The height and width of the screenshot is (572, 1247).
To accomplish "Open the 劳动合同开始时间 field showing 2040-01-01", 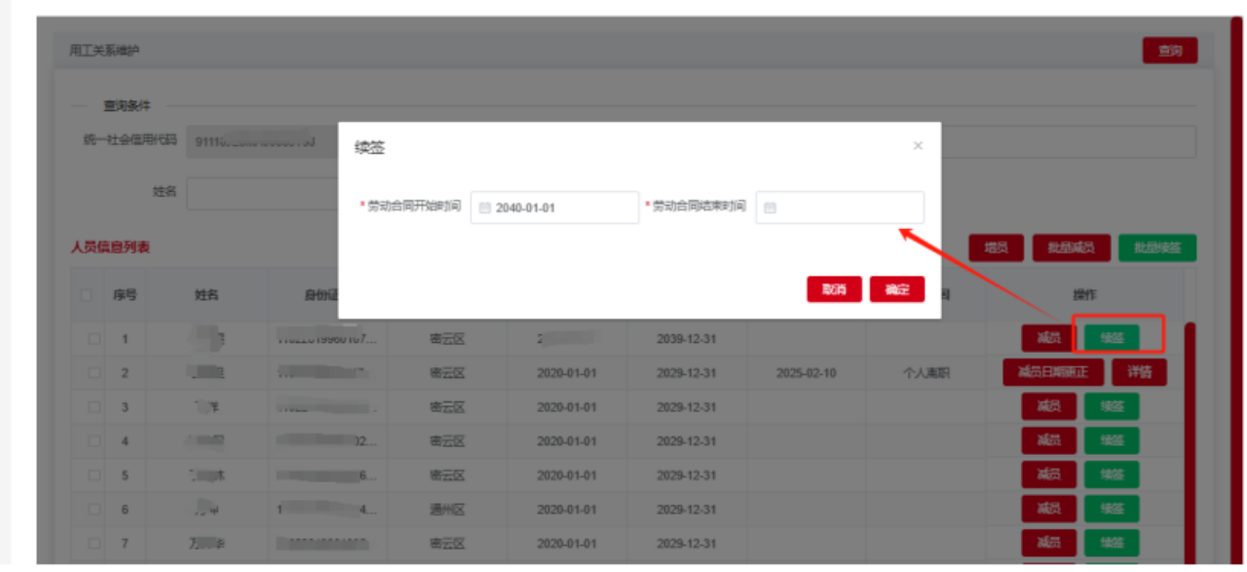I will pyautogui.click(x=555, y=208).
